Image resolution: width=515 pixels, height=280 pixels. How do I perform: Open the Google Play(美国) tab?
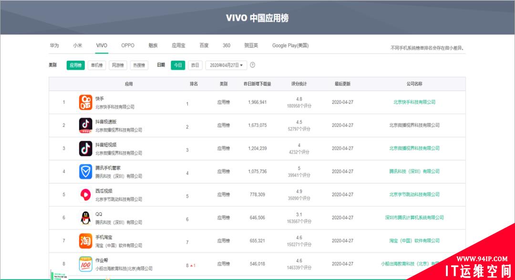[x=290, y=45]
